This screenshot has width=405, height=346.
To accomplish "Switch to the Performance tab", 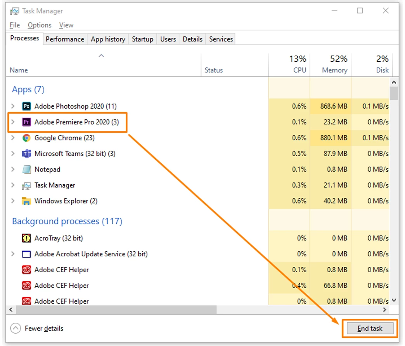I will click(x=65, y=39).
